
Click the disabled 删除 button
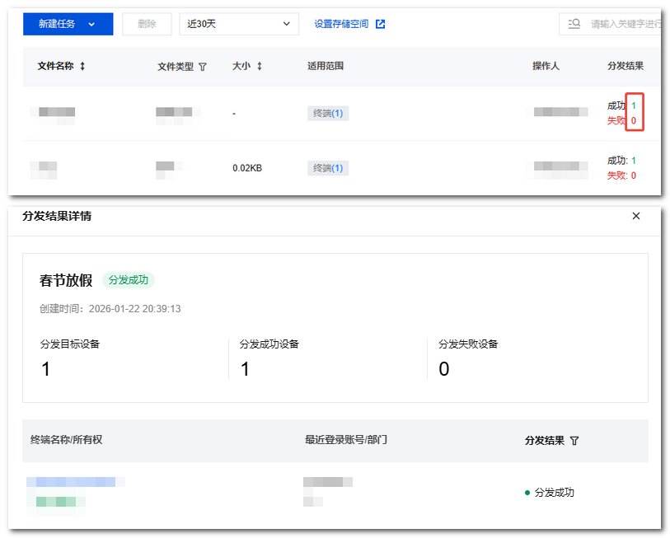147,24
